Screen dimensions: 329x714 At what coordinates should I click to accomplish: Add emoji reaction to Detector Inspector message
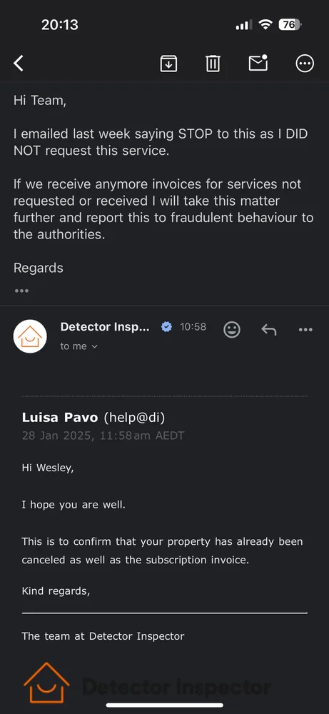[232, 328]
